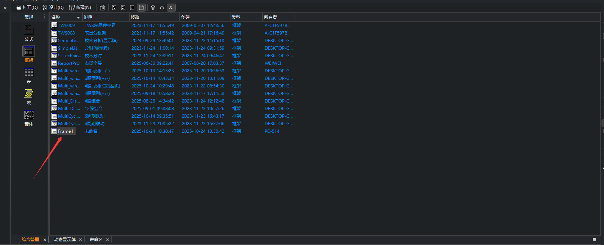The height and width of the screenshot is (245, 604).
Task: Click the frame icon beside SLTechnic...
Action: (54, 55)
